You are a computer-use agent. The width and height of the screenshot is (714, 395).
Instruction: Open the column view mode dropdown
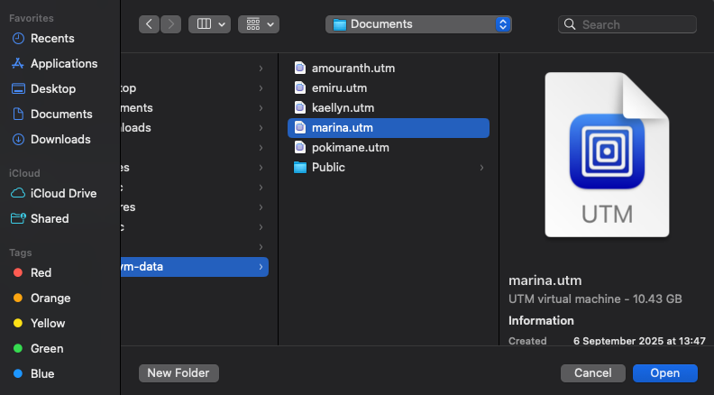click(209, 24)
